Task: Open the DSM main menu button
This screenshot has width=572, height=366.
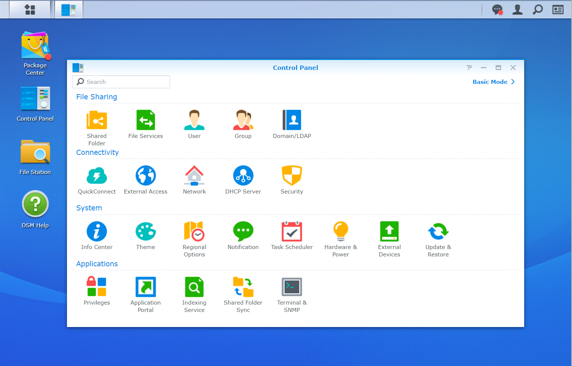Action: (30, 10)
